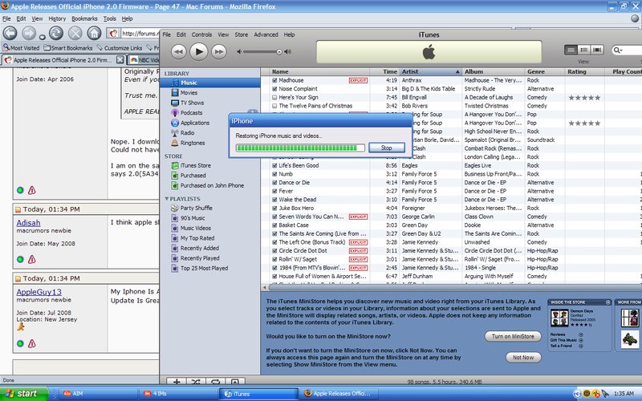Click the iTunes previous track button
Screen dimensions: 642x401
point(178,51)
